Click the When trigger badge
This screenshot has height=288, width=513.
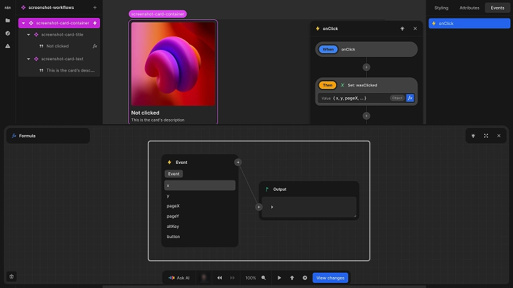click(x=328, y=49)
